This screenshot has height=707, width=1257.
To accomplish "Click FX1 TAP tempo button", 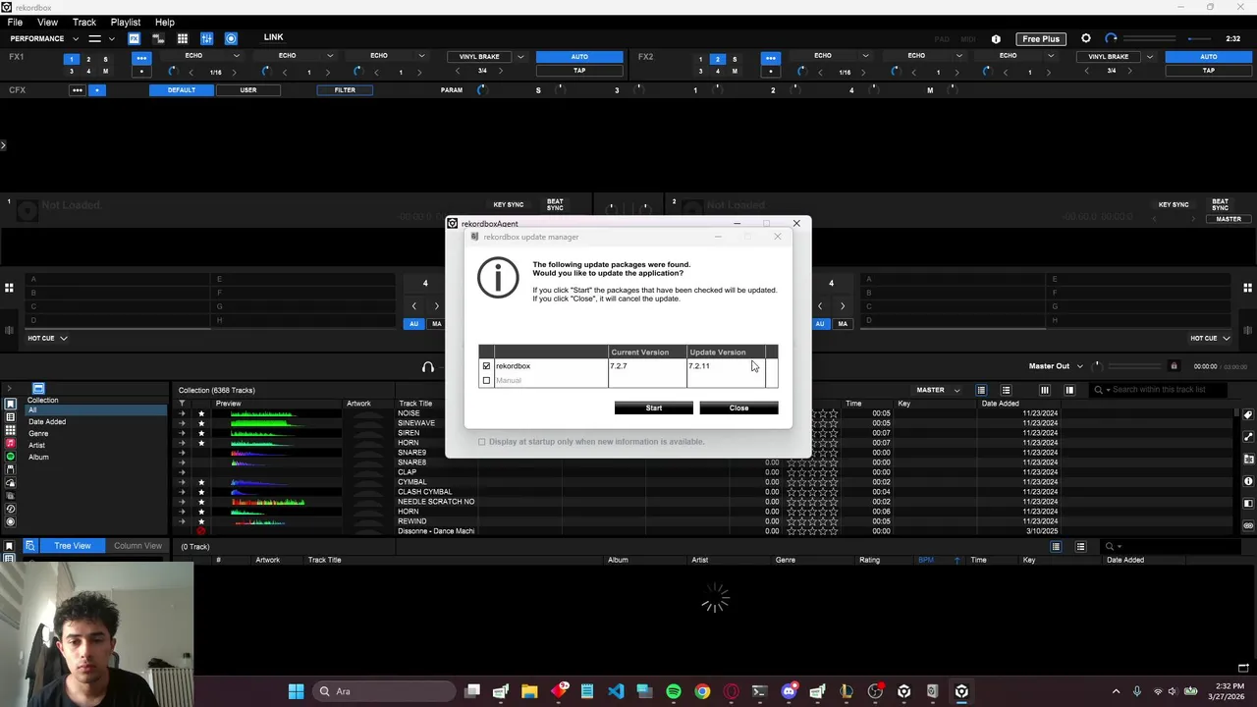I will pyautogui.click(x=579, y=71).
